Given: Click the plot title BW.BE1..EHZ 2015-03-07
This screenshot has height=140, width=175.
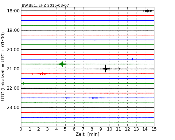Looking at the screenshot, I should [x=45, y=5].
